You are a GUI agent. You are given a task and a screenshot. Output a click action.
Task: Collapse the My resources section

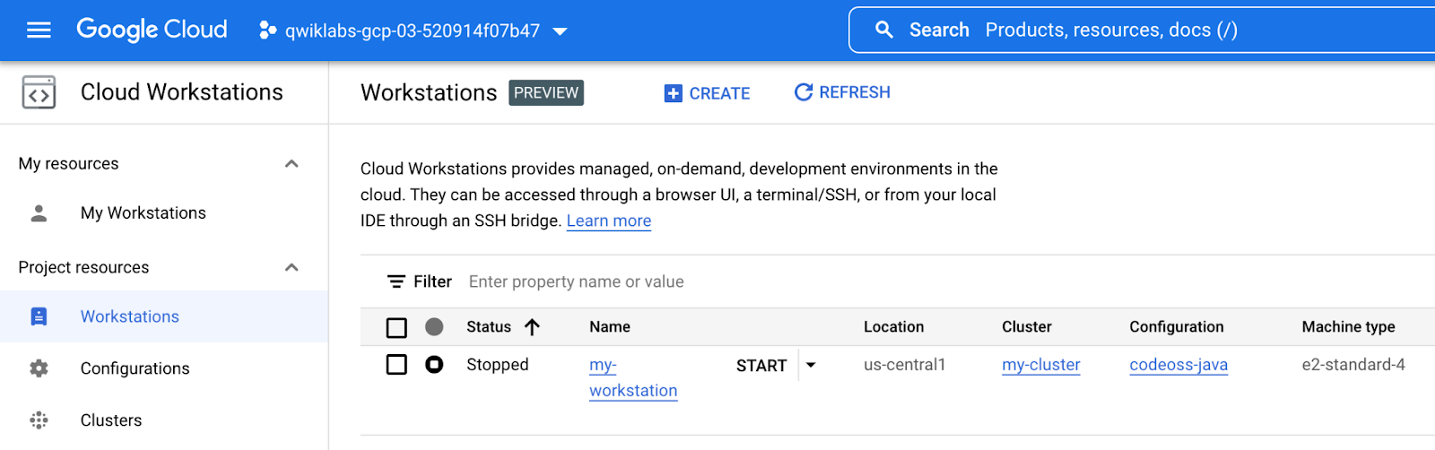tap(291, 164)
